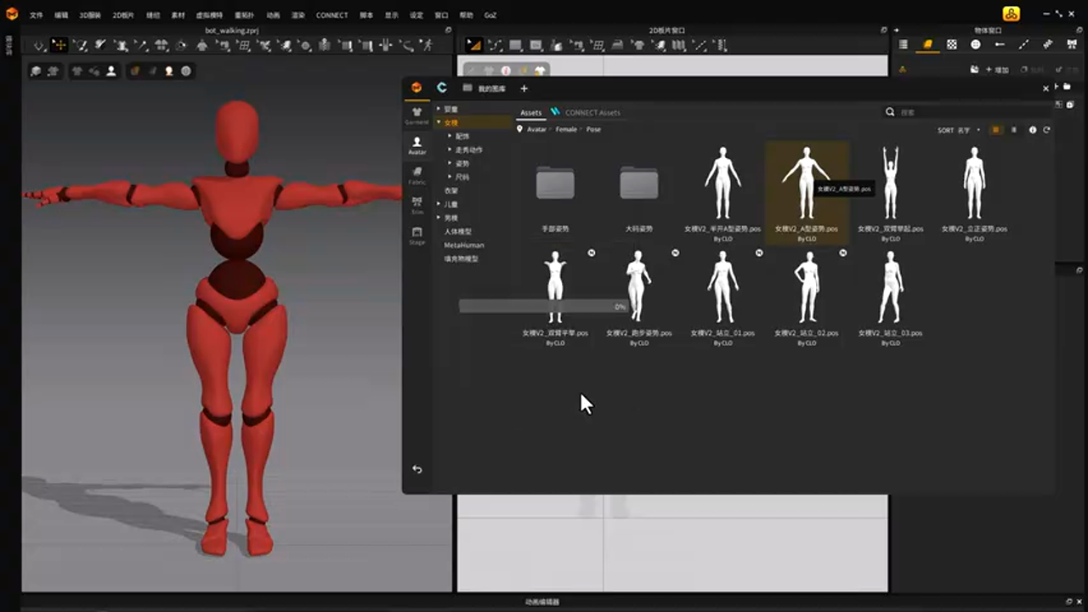Click the back arrow at library bottom-left
The image size is (1088, 612).
(x=416, y=469)
